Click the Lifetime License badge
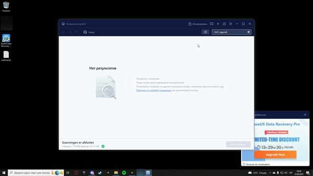 coord(276,132)
